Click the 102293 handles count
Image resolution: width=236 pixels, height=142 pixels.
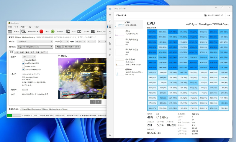point(171,125)
